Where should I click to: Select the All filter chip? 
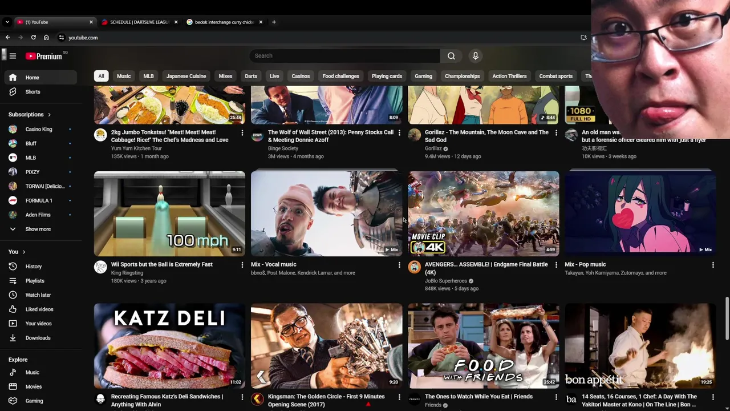click(101, 76)
